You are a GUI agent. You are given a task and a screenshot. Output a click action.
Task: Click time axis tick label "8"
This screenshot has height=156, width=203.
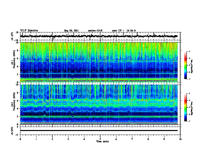[148, 139]
